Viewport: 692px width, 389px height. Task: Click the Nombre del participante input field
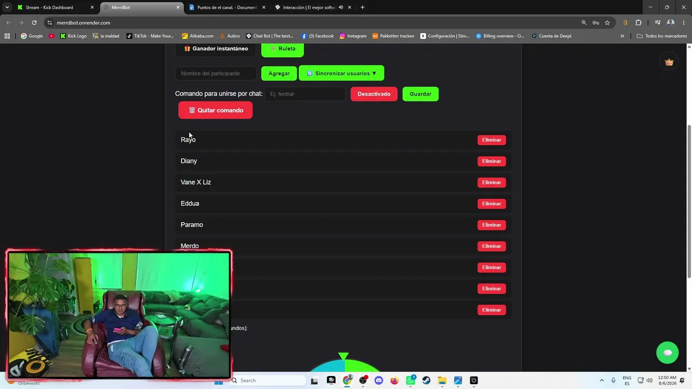[216, 73]
